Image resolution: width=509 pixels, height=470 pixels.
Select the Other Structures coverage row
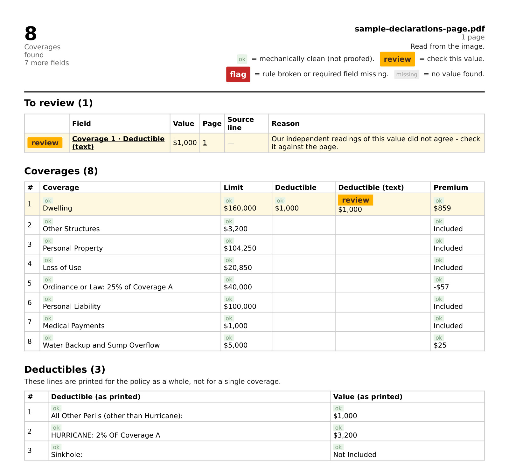(254, 225)
